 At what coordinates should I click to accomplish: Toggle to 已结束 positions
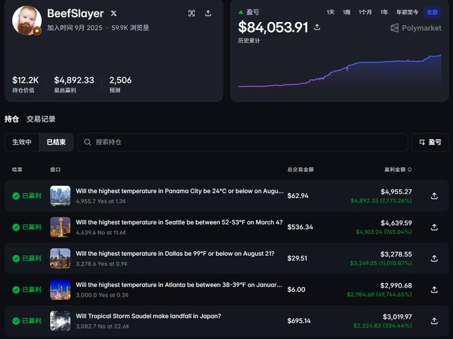tap(56, 142)
